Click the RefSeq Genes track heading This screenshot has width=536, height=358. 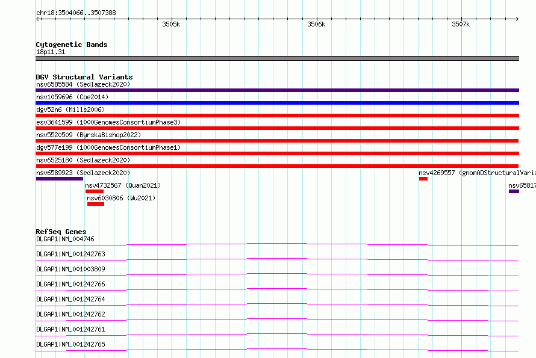click(x=61, y=232)
